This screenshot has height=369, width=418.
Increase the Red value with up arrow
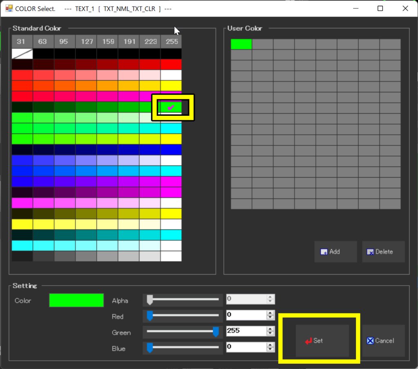tap(270, 313)
